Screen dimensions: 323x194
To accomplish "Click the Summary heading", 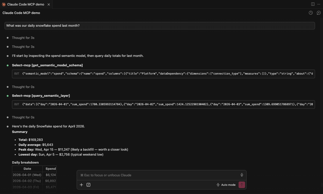I will point(20,132).
